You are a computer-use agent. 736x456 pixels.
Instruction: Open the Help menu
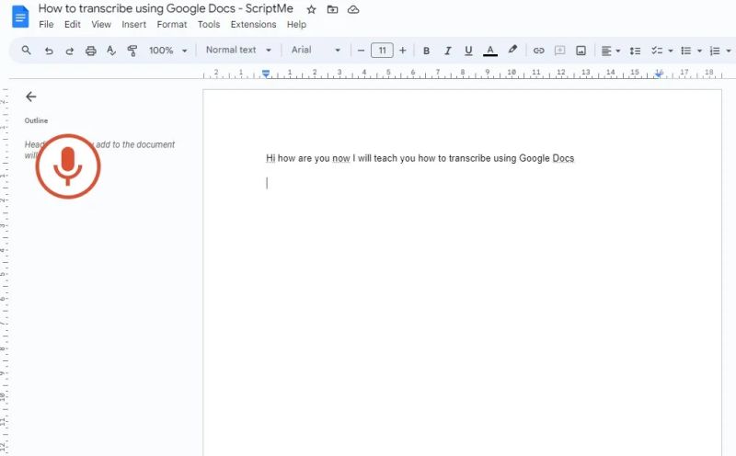(296, 25)
